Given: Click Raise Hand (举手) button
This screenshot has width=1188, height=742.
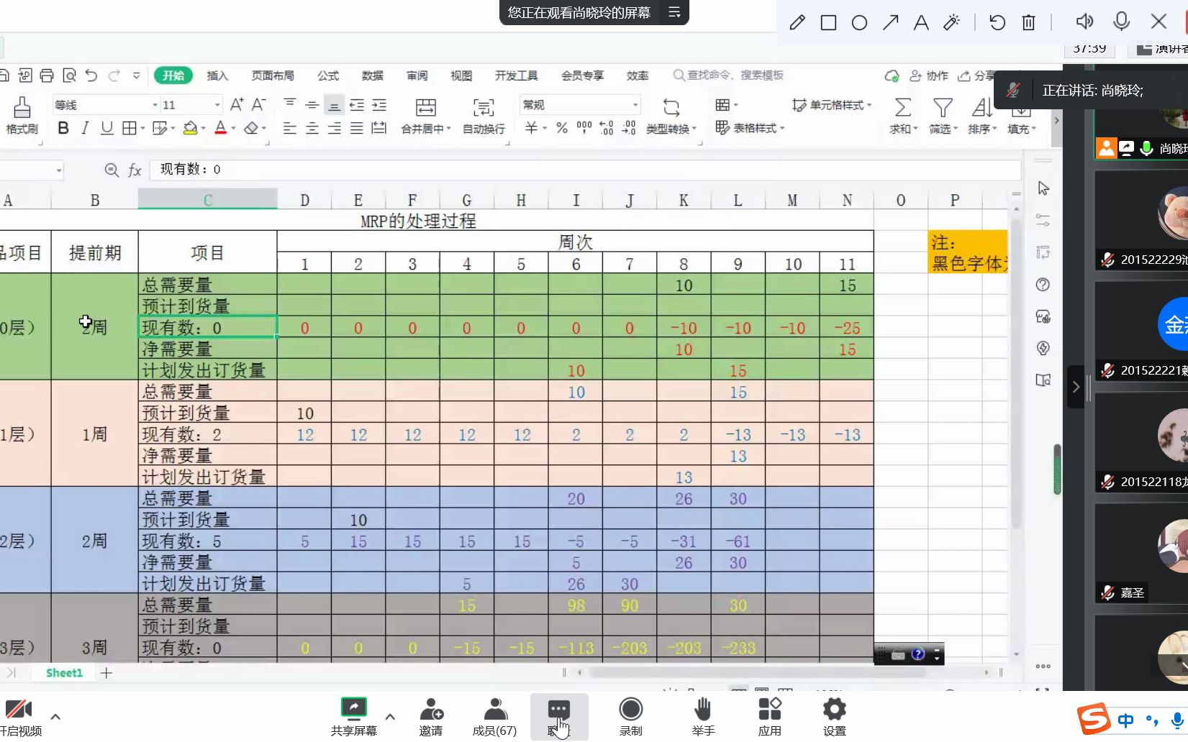Looking at the screenshot, I should point(703,717).
